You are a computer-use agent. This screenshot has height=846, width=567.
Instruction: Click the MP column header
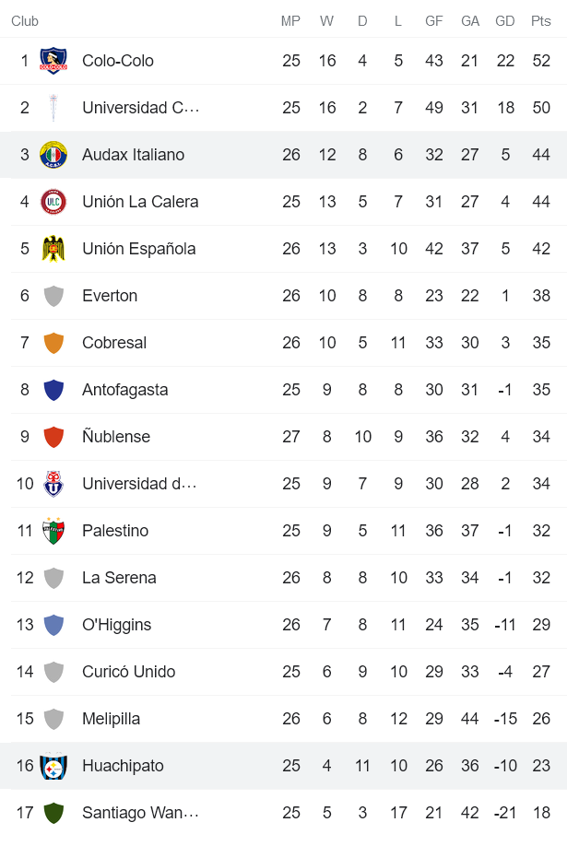(291, 18)
